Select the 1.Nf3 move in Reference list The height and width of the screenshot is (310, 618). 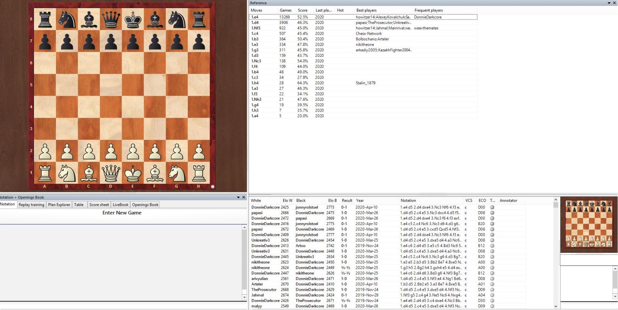(x=256, y=28)
